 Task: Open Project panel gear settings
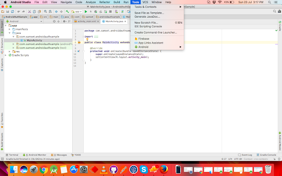coord(64,21)
